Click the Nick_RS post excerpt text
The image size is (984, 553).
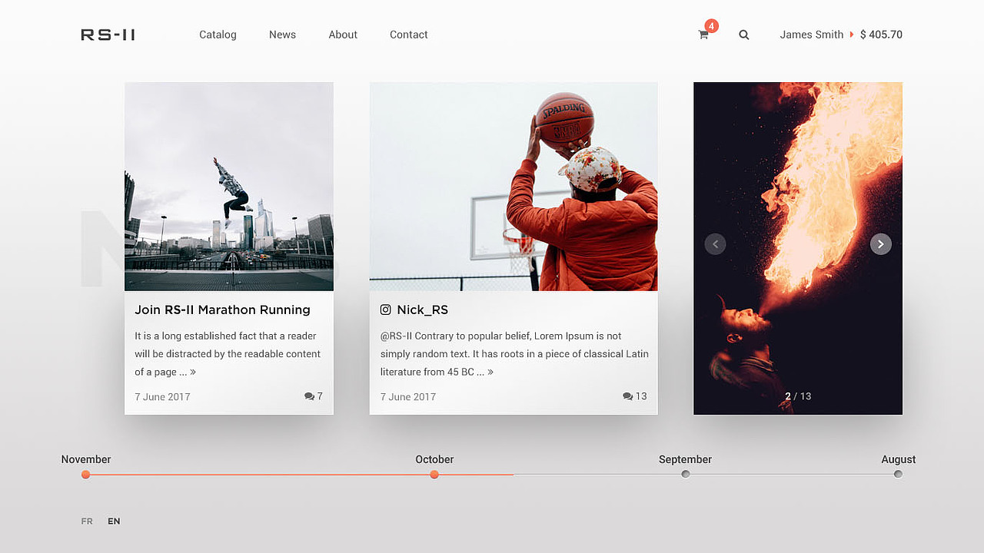point(514,354)
